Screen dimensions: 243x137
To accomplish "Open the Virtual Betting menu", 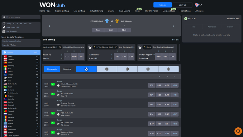I will tap(96, 11).
